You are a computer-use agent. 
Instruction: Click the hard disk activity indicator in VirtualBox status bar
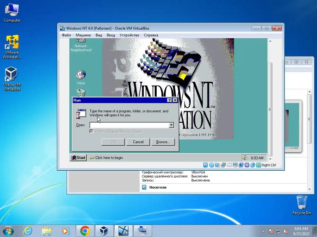tap(206, 165)
